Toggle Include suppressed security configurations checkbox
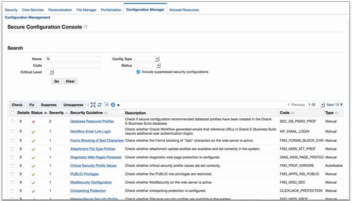 coord(138,72)
